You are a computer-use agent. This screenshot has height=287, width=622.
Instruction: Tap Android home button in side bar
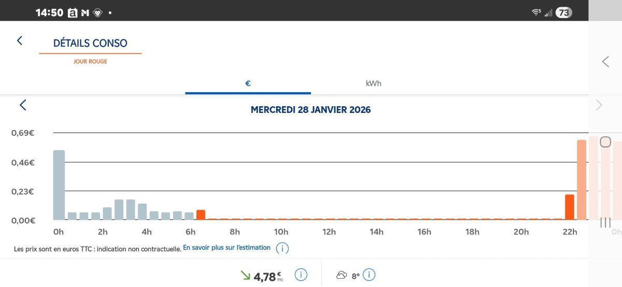coord(605,142)
